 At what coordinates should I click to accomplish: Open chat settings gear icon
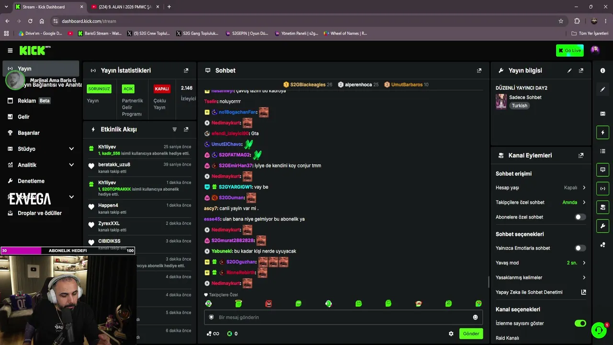coord(451,333)
